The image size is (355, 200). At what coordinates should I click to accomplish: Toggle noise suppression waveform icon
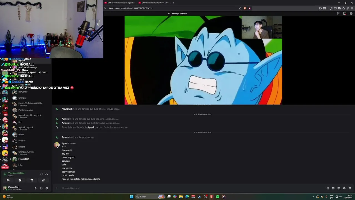pos(42,174)
